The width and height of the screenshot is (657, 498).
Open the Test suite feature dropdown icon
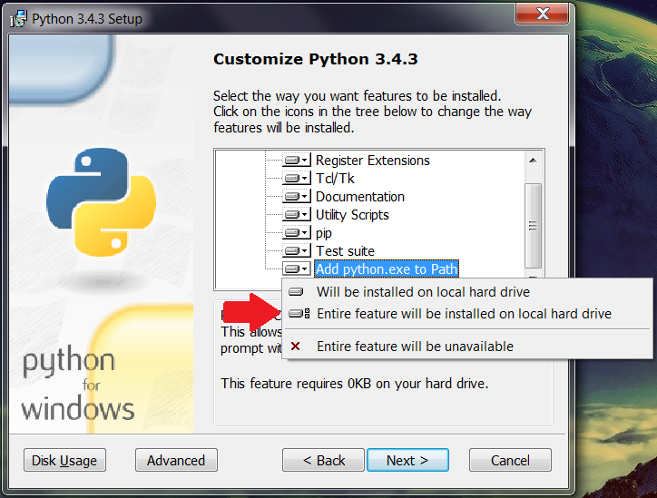(x=297, y=251)
